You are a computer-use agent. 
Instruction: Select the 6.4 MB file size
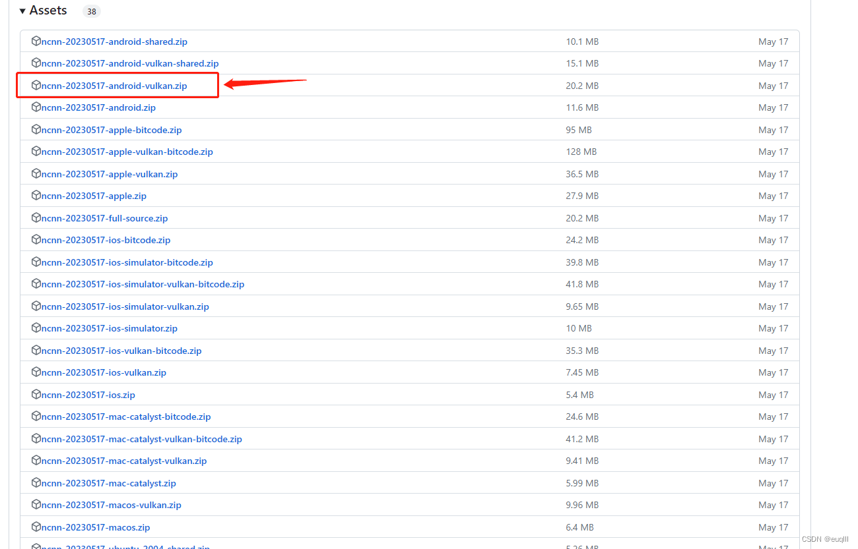coord(580,527)
